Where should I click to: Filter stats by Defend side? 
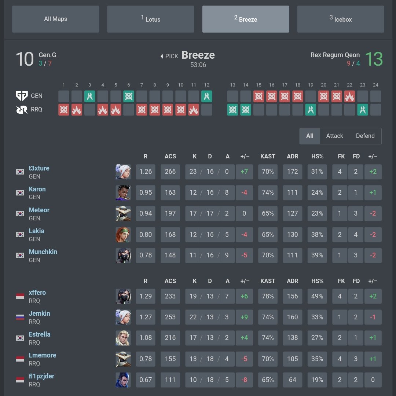coord(365,136)
